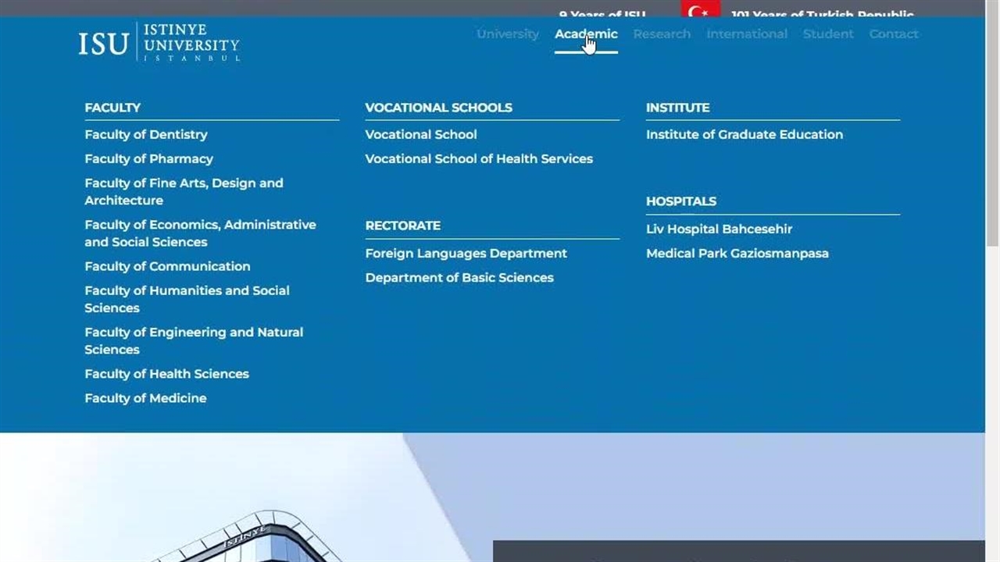1000x562 pixels.
Task: Click the Turkish flag icon
Action: pos(699,10)
